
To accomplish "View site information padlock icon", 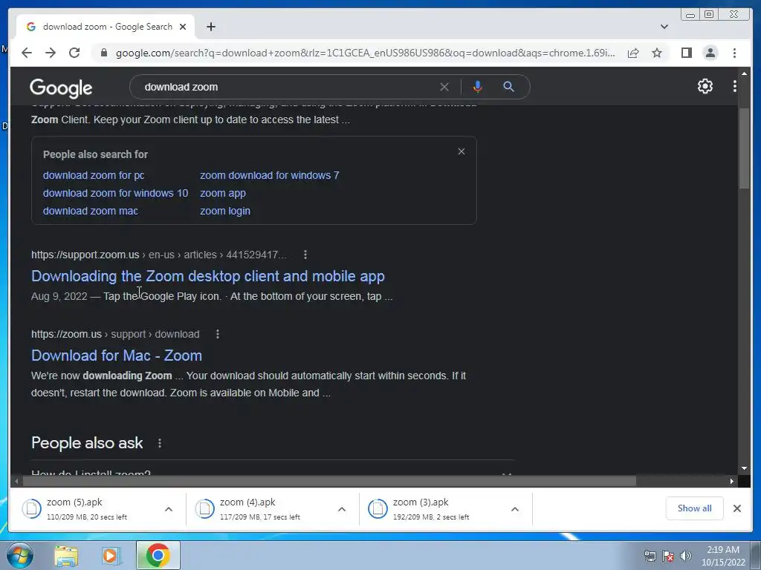I will pos(104,53).
